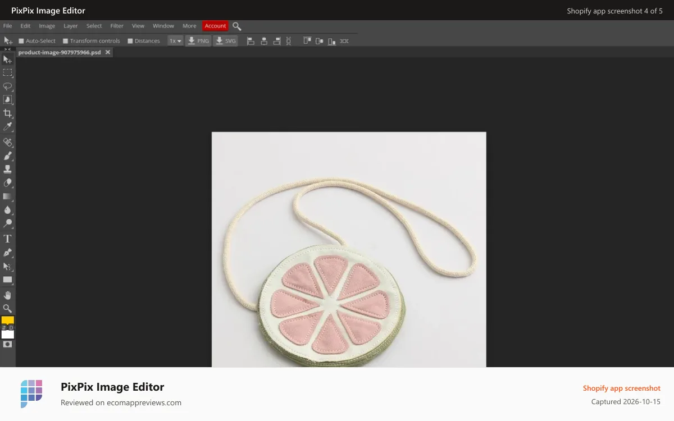Click the align left edges icon
674x421 pixels.
251,41
